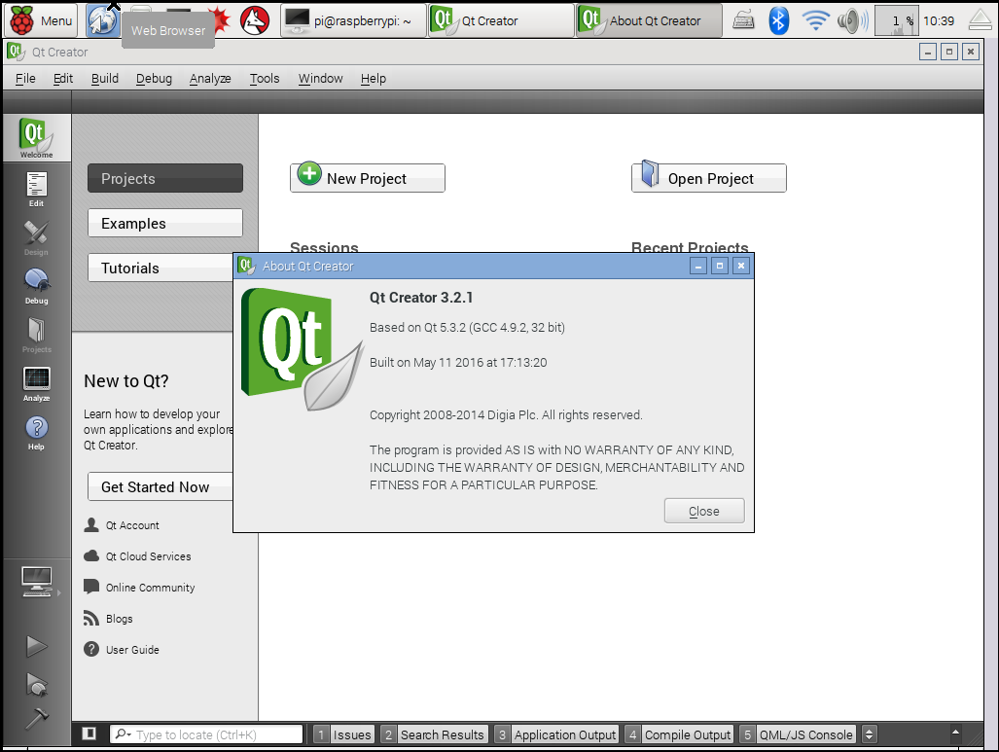Build project using hammer icon
The image size is (999, 752).
(36, 718)
